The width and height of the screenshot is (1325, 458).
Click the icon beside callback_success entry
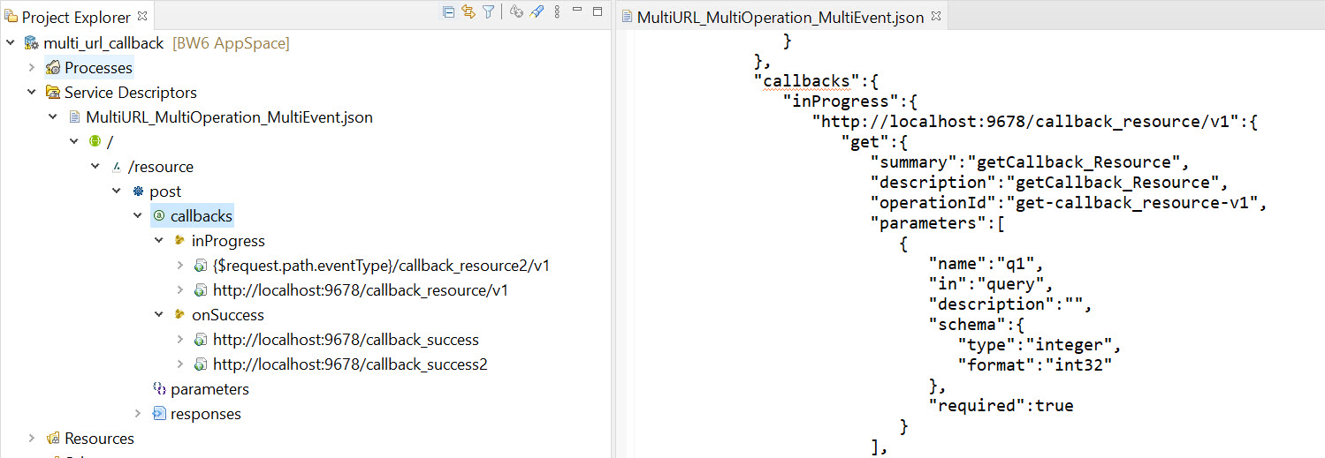pyautogui.click(x=201, y=340)
